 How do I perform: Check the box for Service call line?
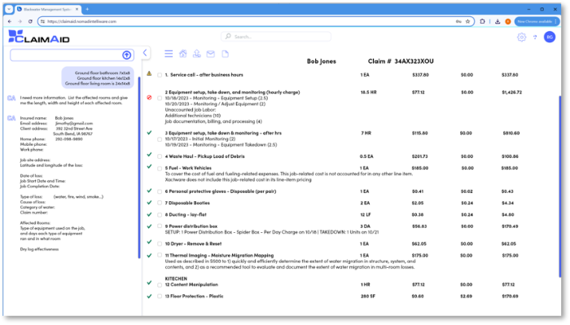pos(160,75)
